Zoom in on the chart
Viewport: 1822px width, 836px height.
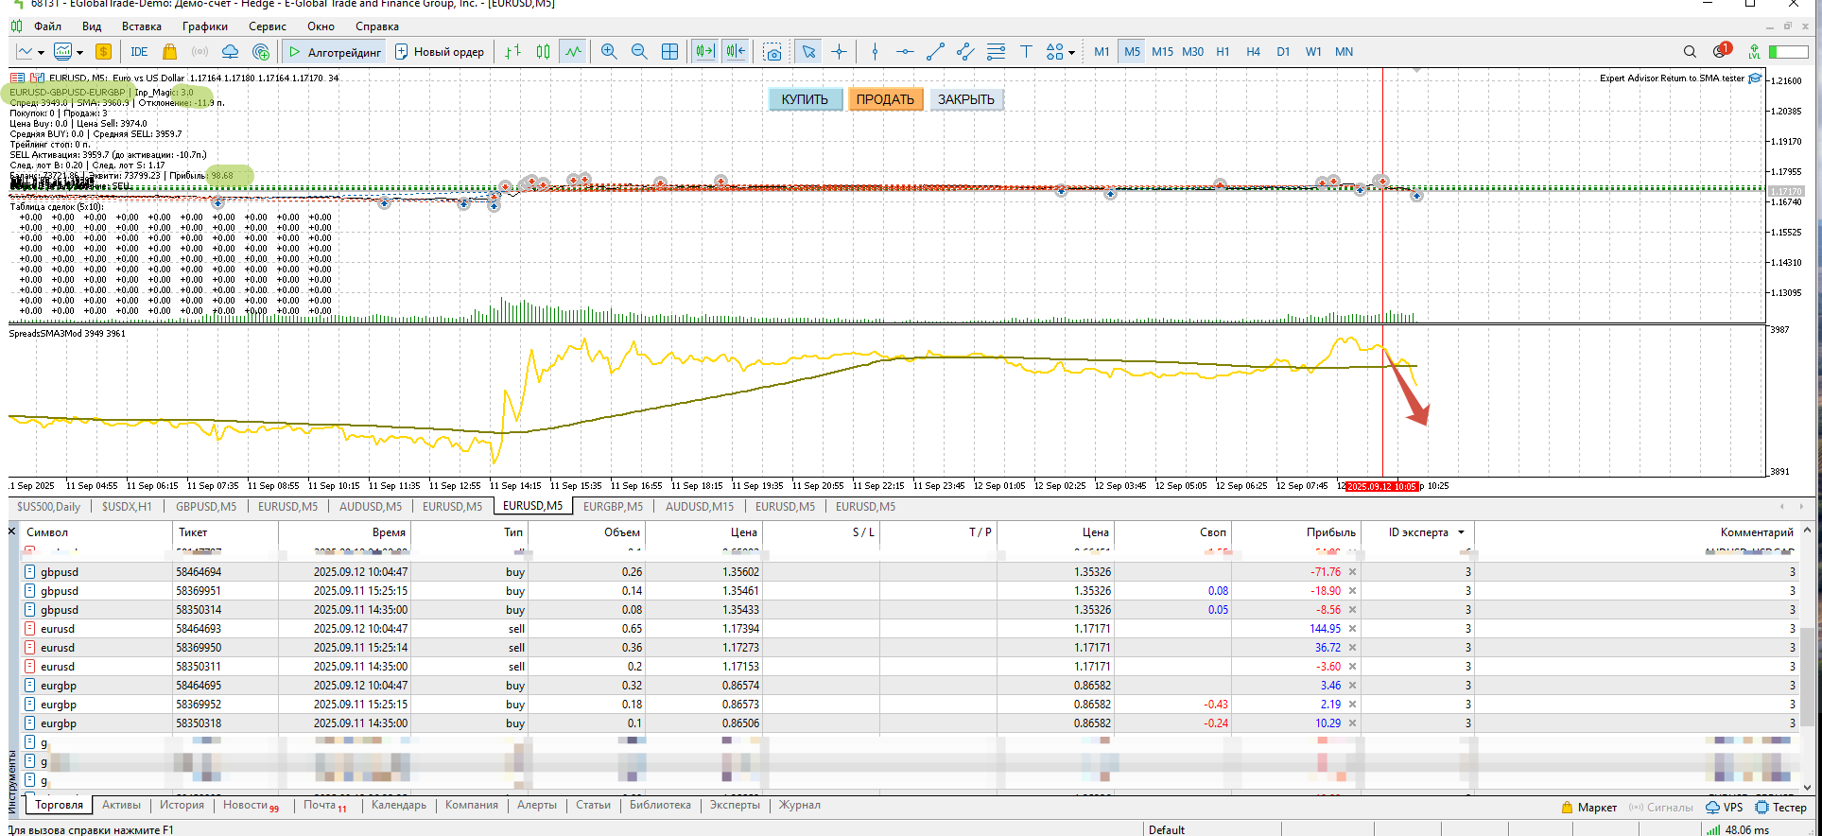pos(609,52)
